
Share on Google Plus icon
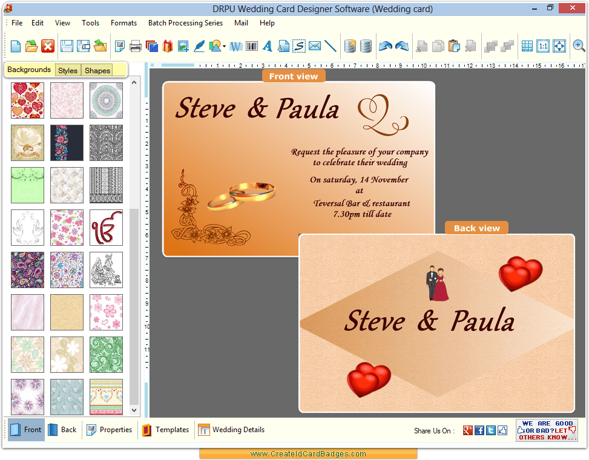pos(468,431)
